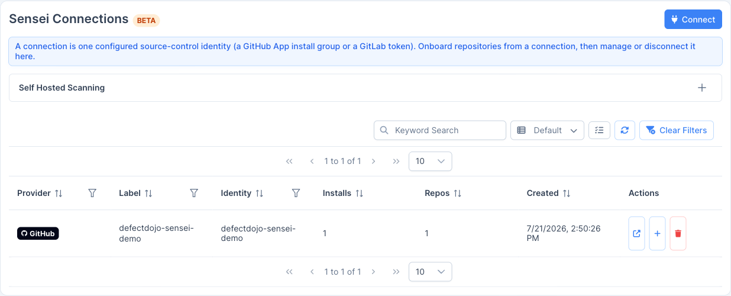Jump to last page in bottom paginator

[396, 272]
